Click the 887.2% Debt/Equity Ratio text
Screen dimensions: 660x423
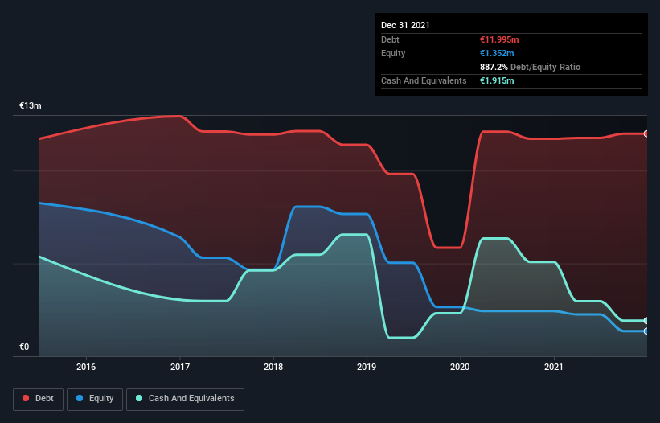pyautogui.click(x=530, y=67)
